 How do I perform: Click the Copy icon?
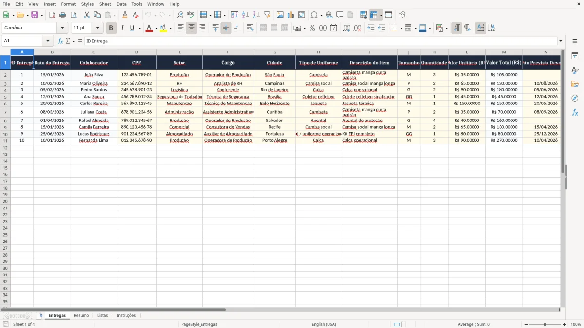[97, 15]
